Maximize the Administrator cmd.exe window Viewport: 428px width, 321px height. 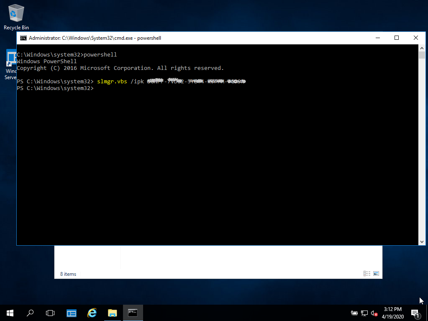point(397,38)
